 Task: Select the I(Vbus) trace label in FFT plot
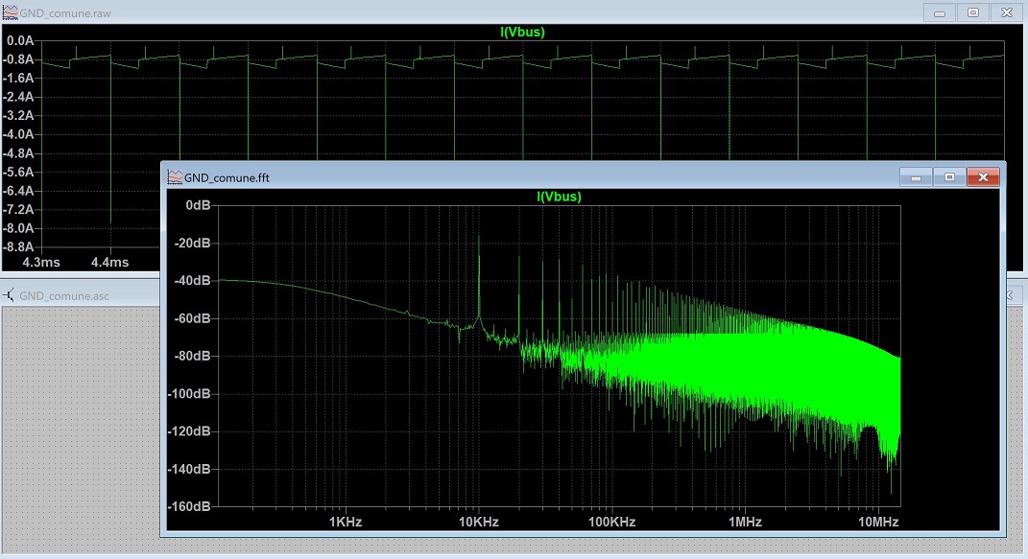(559, 197)
